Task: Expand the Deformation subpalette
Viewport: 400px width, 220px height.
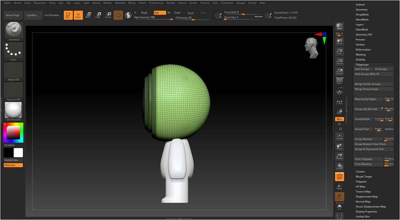Action: pos(363,50)
